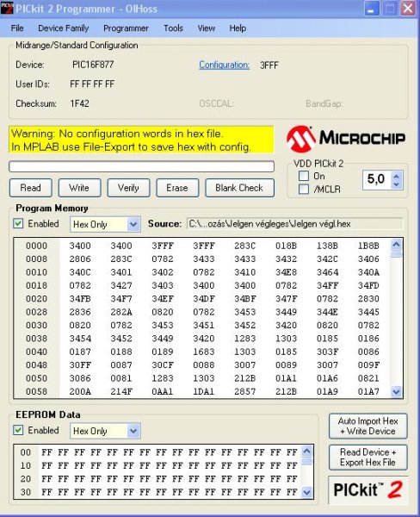Click EEPROM row address 30

(x=25, y=492)
